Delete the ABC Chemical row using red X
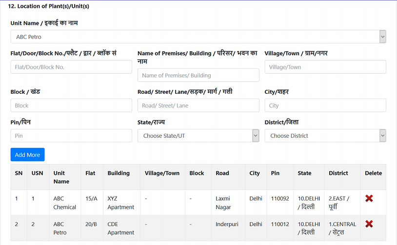 point(369,198)
